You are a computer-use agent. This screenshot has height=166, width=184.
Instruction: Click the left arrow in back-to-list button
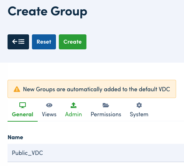click(x=15, y=42)
